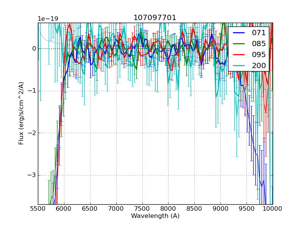Click the green line swatch in legend

coord(239,44)
